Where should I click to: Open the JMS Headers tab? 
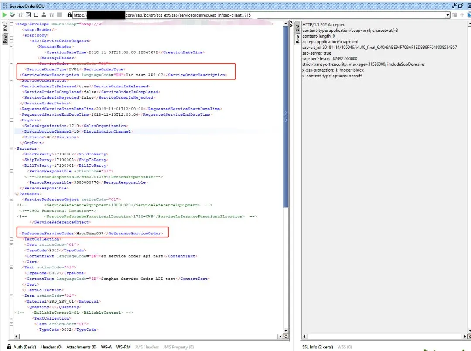(x=147, y=347)
